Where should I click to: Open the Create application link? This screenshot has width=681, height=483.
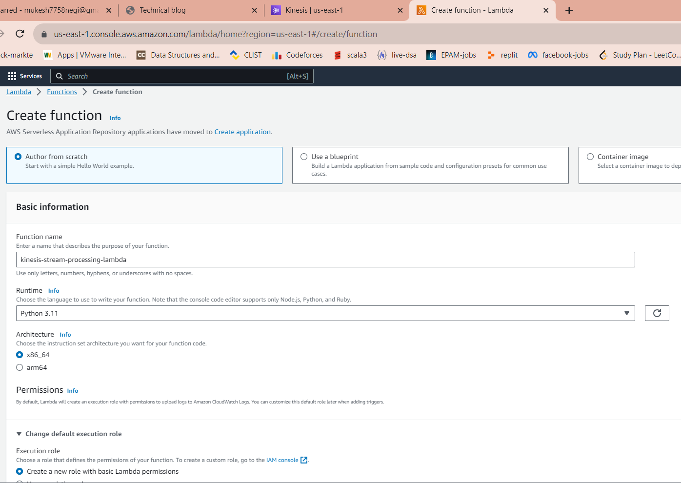pos(242,132)
